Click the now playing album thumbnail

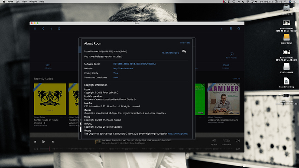click(x=98, y=142)
